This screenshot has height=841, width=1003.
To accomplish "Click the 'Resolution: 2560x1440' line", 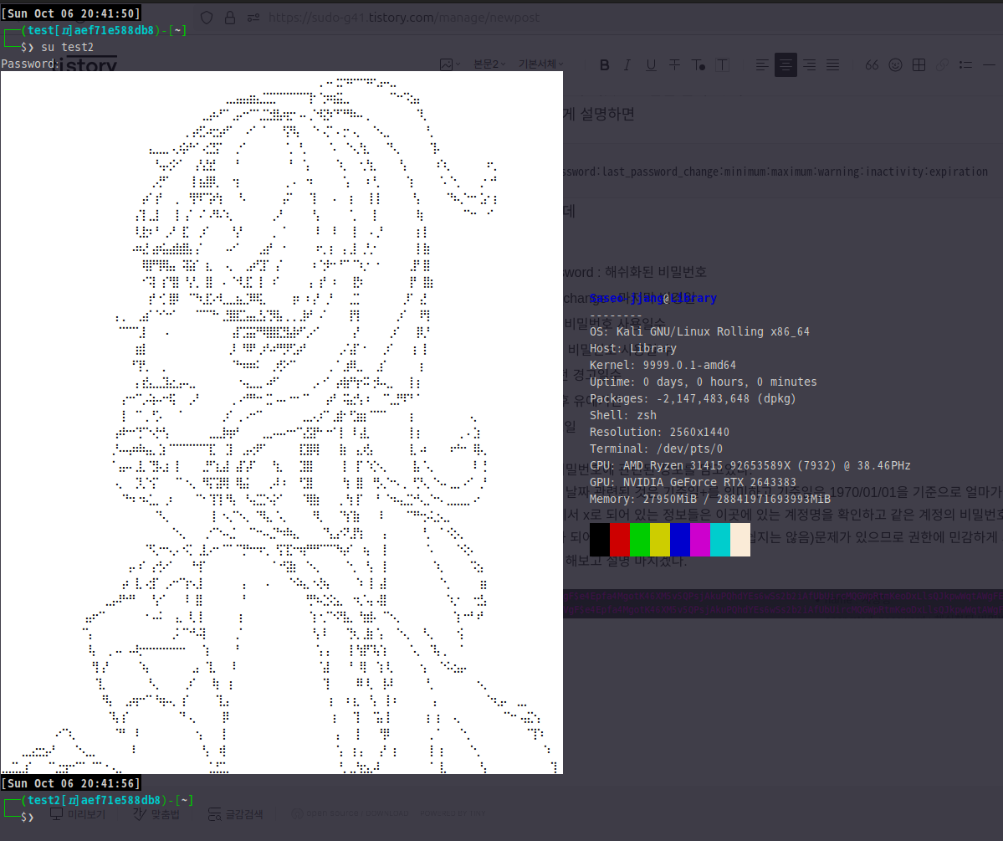I will (x=659, y=432).
